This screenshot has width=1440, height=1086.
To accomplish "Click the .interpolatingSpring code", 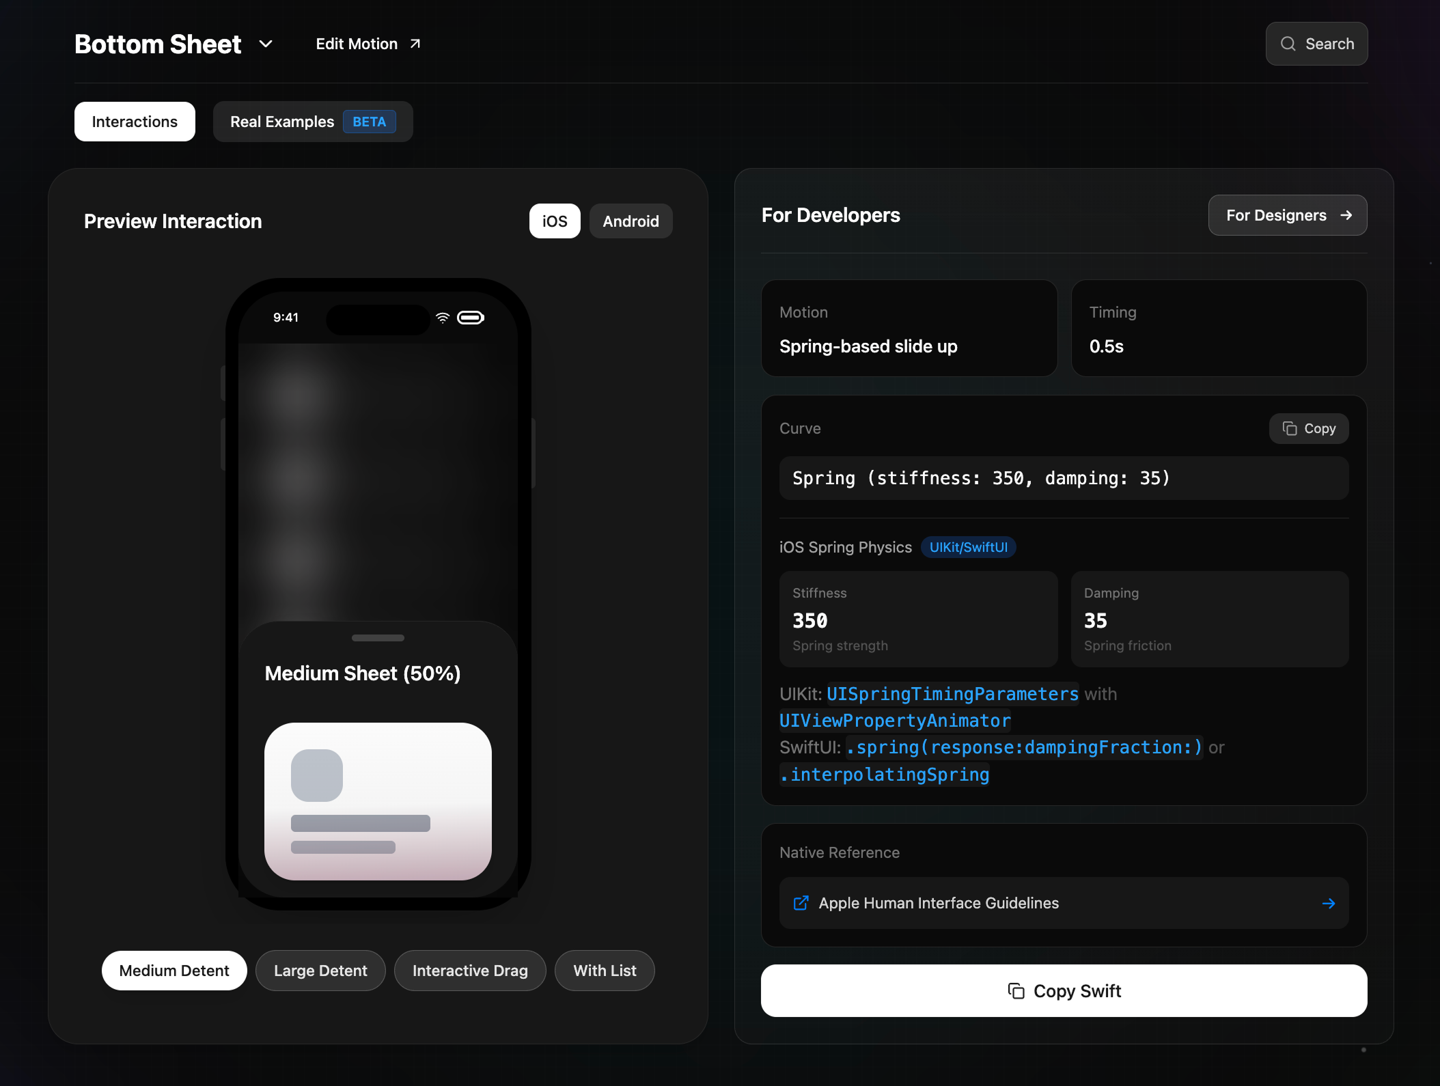I will (885, 775).
